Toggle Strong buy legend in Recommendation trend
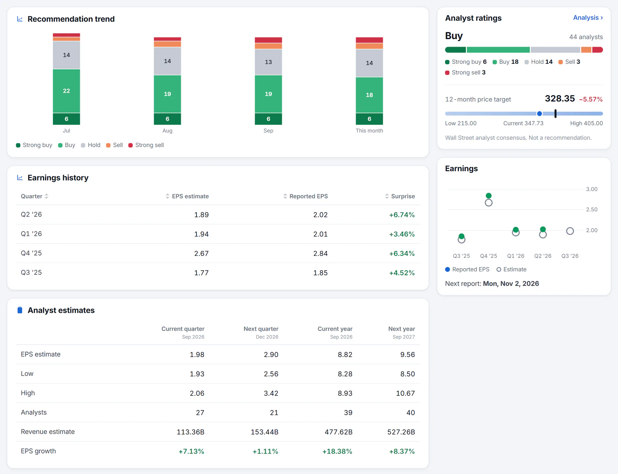 tap(34, 145)
